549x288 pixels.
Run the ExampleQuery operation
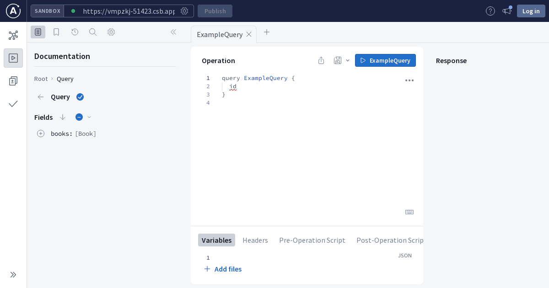point(385,60)
